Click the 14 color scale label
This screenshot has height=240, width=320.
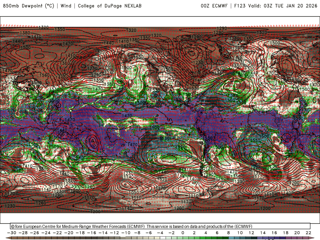click(263, 233)
